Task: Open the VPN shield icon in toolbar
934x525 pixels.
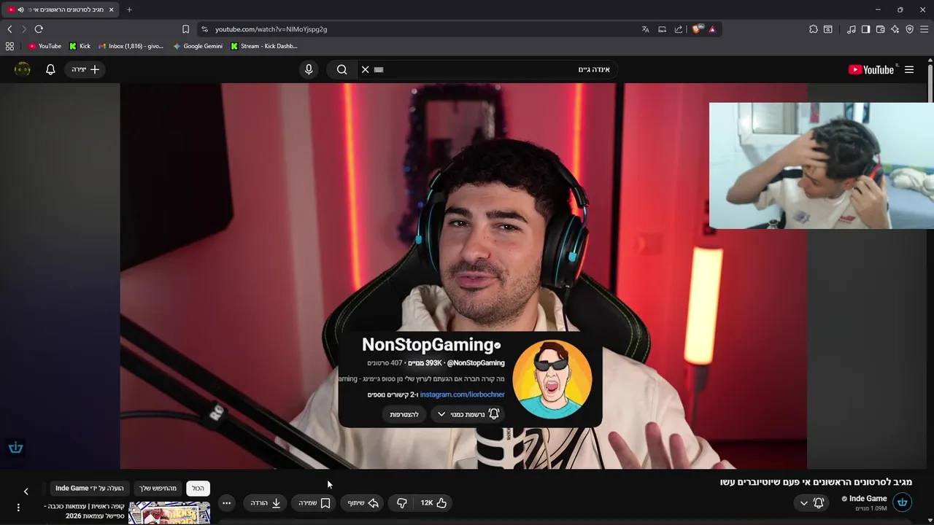Action: (910, 29)
